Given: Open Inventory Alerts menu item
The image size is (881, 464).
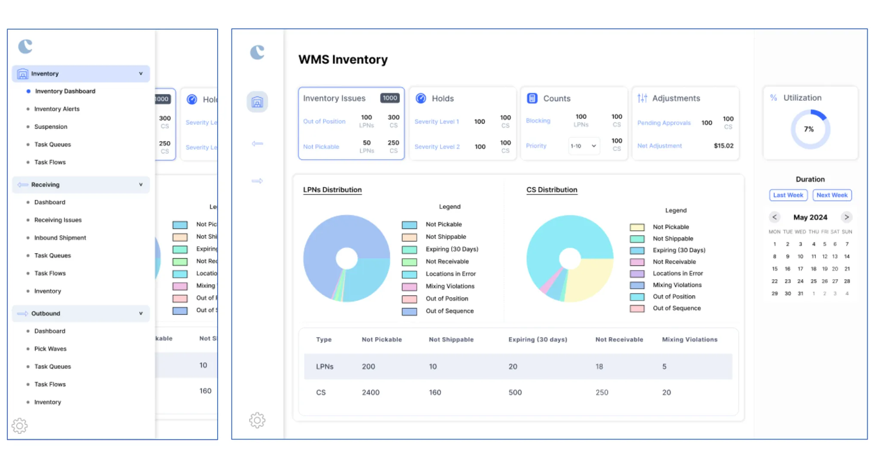Looking at the screenshot, I should click(57, 109).
